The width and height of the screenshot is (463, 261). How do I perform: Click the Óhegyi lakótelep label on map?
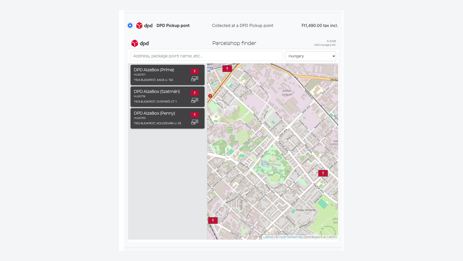(306, 210)
